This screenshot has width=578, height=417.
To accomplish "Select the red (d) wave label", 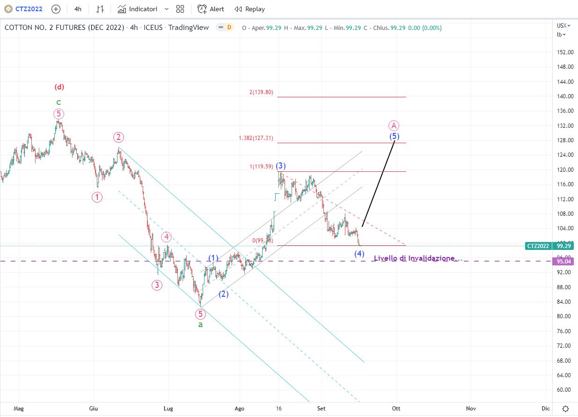I will click(x=59, y=87).
